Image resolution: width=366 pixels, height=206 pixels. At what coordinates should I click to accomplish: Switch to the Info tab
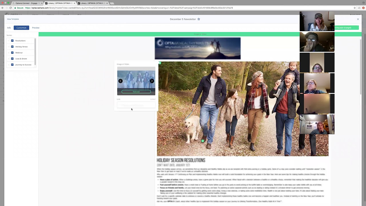[x=9, y=28]
